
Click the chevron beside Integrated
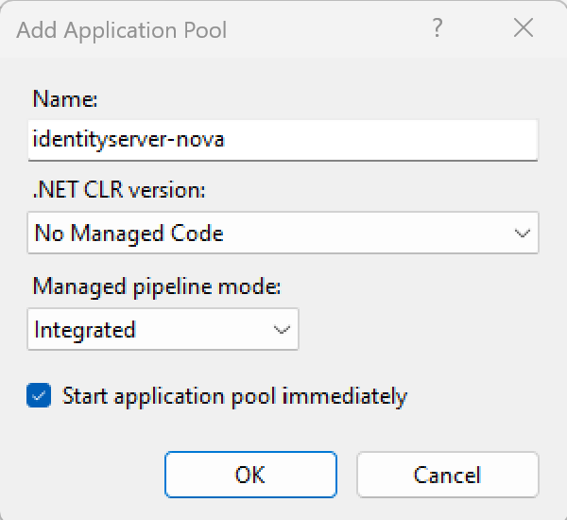pos(282,330)
